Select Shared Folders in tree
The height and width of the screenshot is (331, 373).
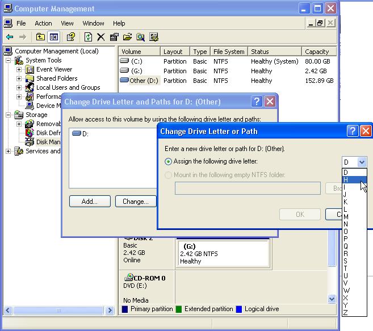[x=57, y=78]
